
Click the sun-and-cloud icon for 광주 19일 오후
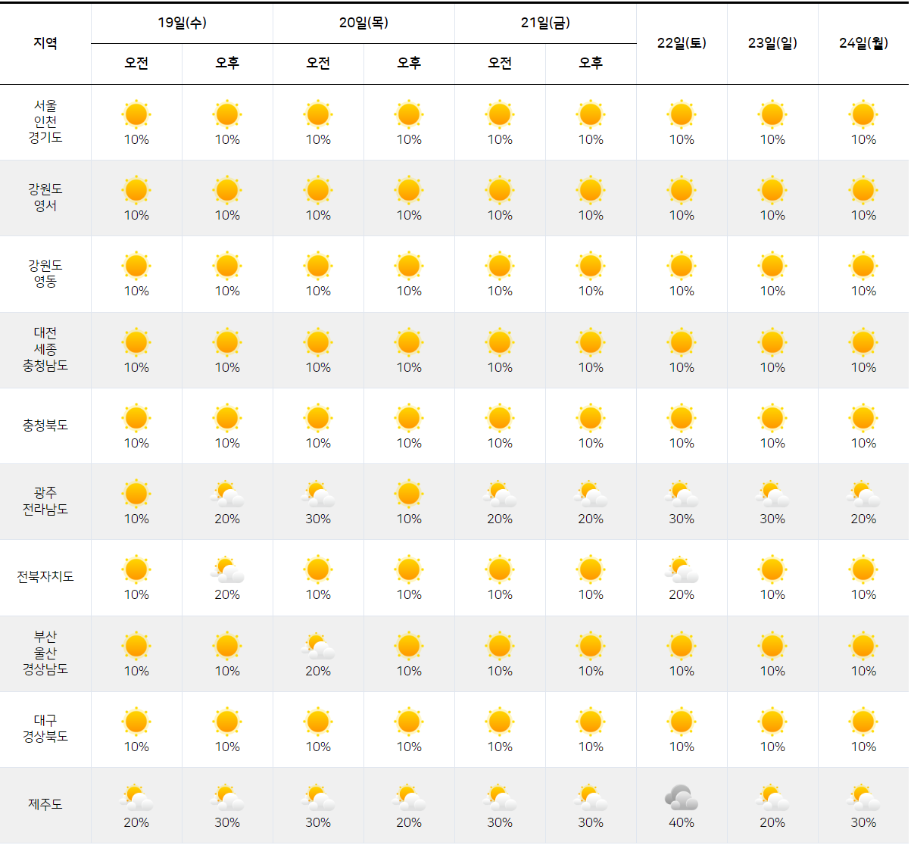227,494
